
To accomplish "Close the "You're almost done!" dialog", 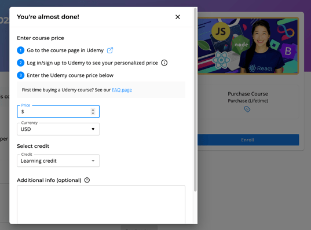I will 178,17.
